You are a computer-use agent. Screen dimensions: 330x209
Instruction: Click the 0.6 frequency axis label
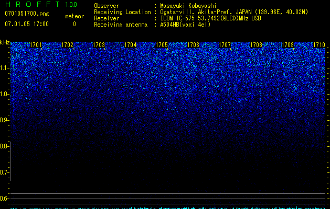click(4, 199)
